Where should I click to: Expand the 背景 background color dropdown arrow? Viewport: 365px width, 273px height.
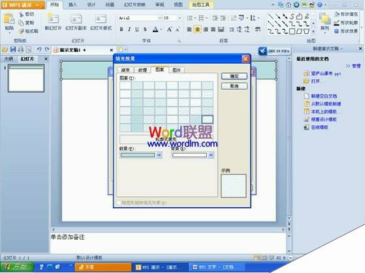(x=211, y=155)
